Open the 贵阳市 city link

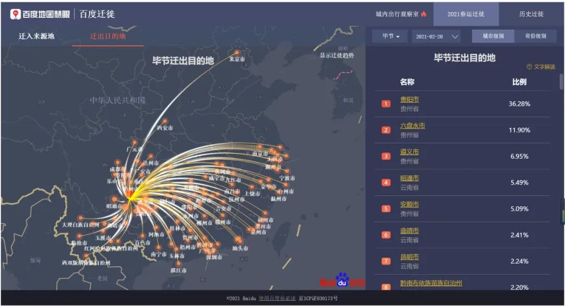409,99
